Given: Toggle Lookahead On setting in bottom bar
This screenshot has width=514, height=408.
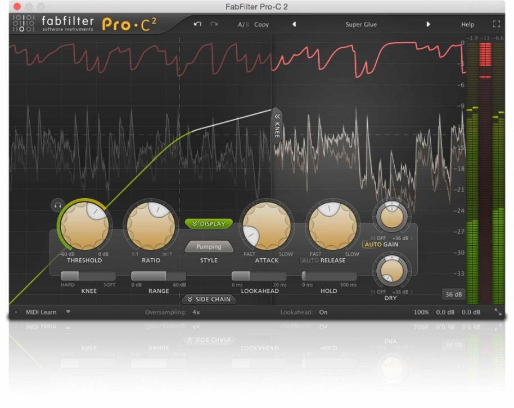Looking at the screenshot, I should (x=323, y=312).
